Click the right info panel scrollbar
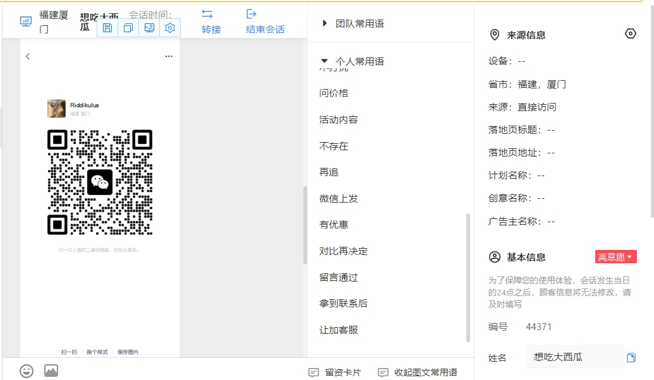The height and width of the screenshot is (380, 654). click(x=652, y=112)
